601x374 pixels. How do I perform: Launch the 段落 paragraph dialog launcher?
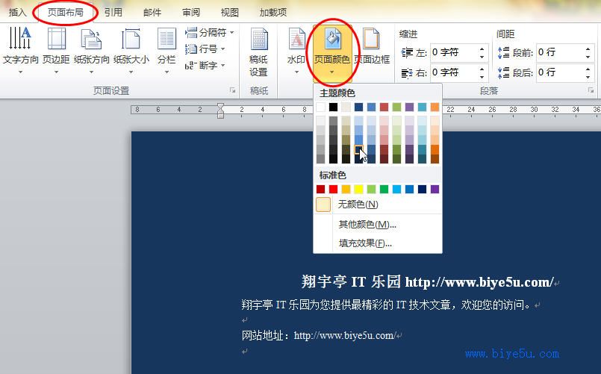coord(591,90)
